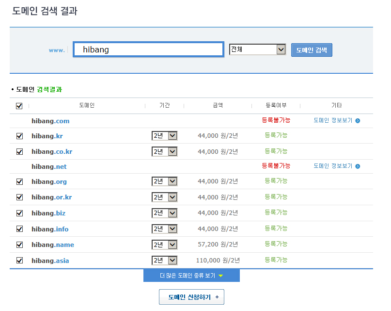This screenshot has width=391, height=311.
Task: Toggle the select-all checkbox in table header
Action: (19, 106)
